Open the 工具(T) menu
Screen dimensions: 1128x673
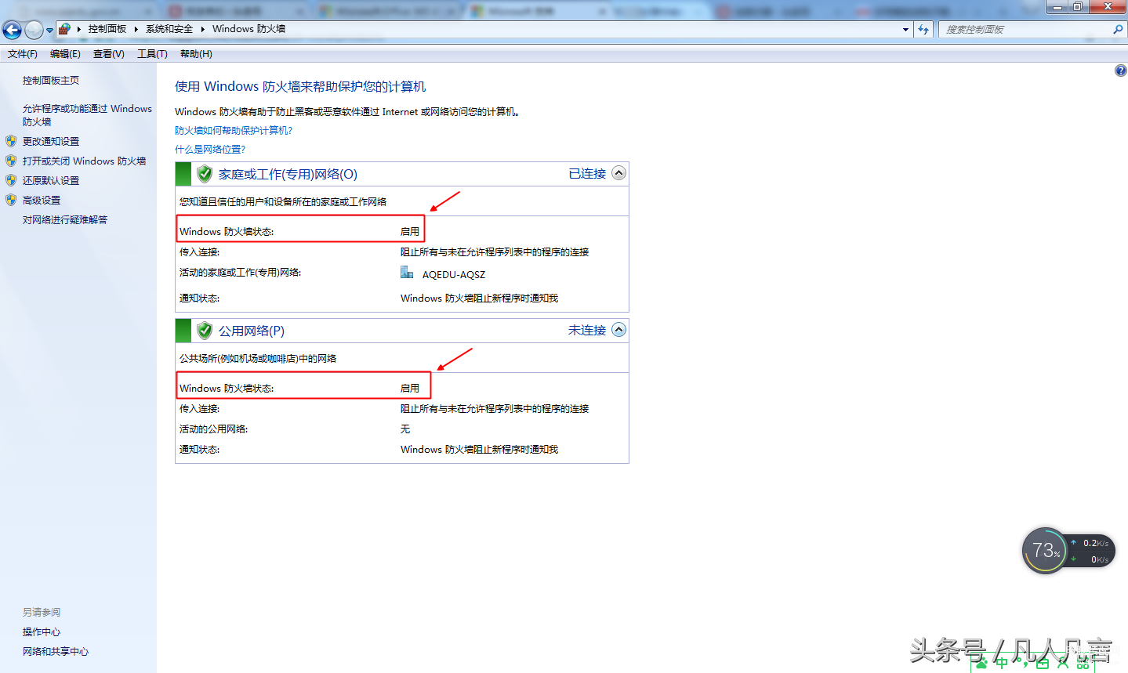[x=152, y=54]
